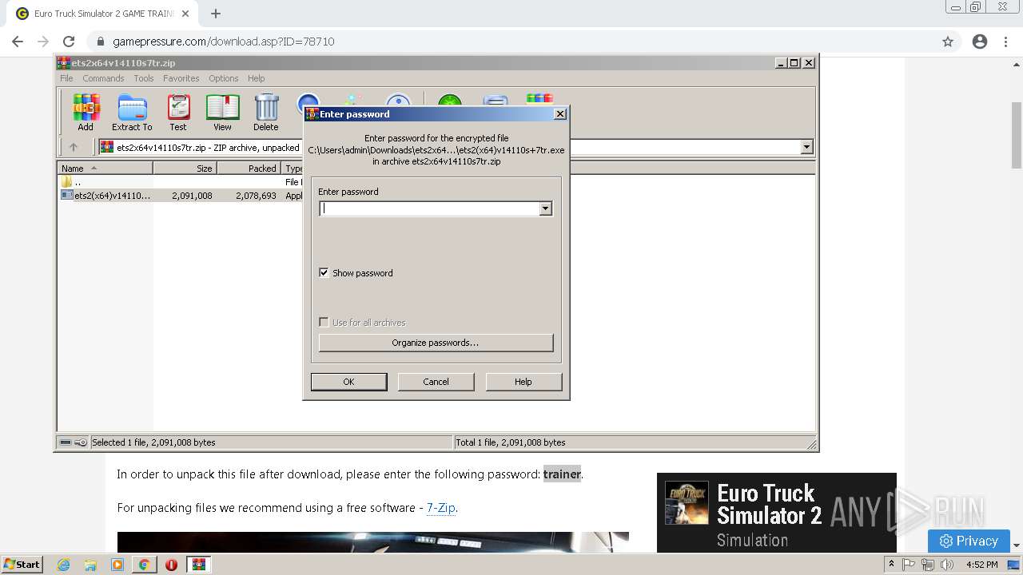Open the Windows Start menu

click(22, 565)
